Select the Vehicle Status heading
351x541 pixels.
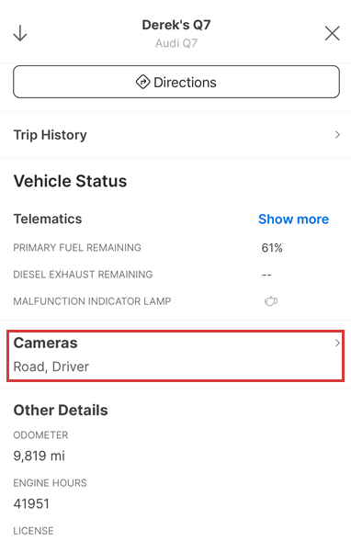(x=70, y=181)
